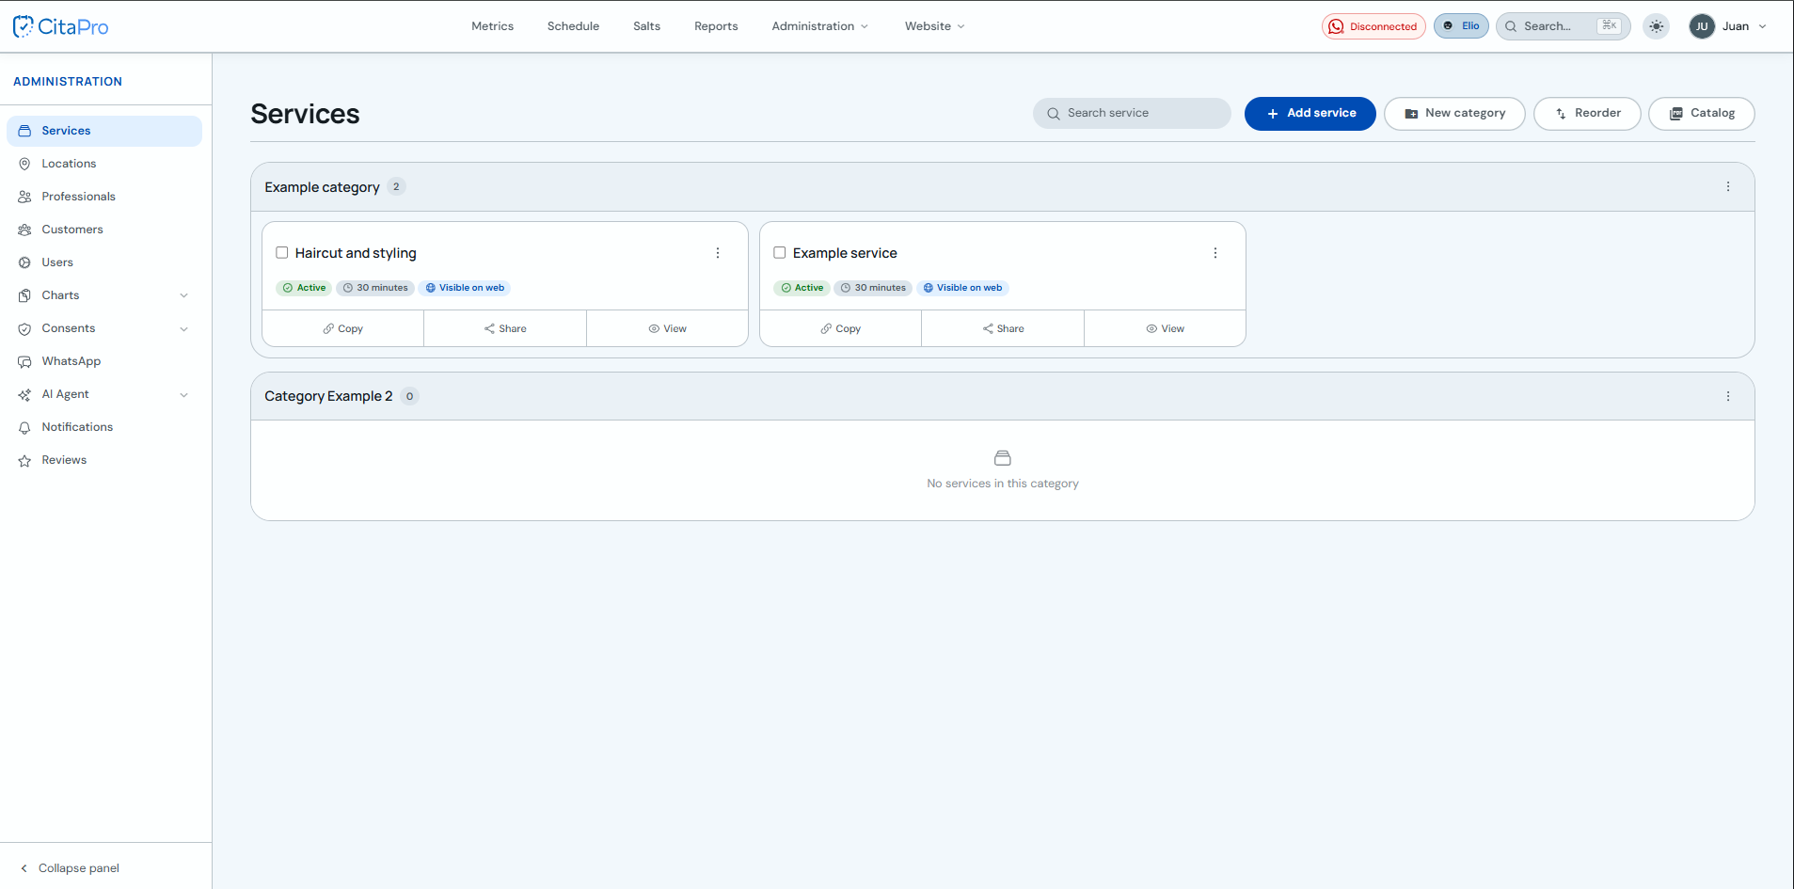Open the Juan user menu chevron
The image size is (1794, 889).
(x=1762, y=26)
